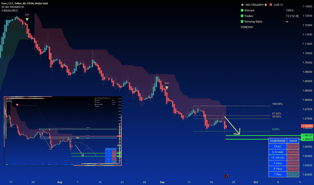Click the 21 label on the date axis
This screenshot has width=314, height=185.
tap(122, 182)
